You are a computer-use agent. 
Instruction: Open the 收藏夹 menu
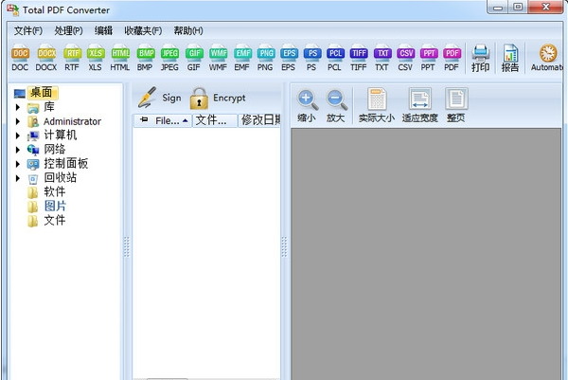click(142, 30)
